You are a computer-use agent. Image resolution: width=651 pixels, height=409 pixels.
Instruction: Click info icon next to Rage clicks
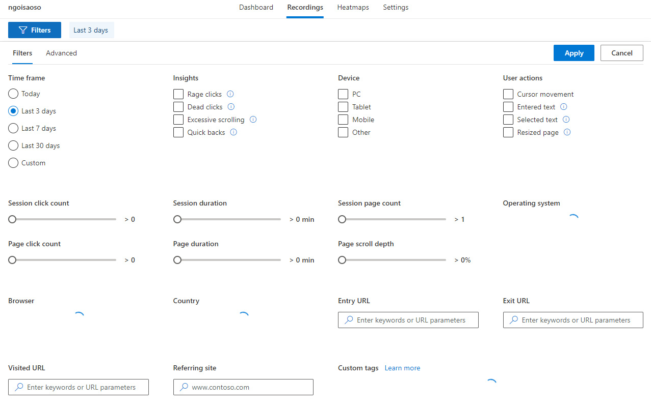[x=230, y=94]
